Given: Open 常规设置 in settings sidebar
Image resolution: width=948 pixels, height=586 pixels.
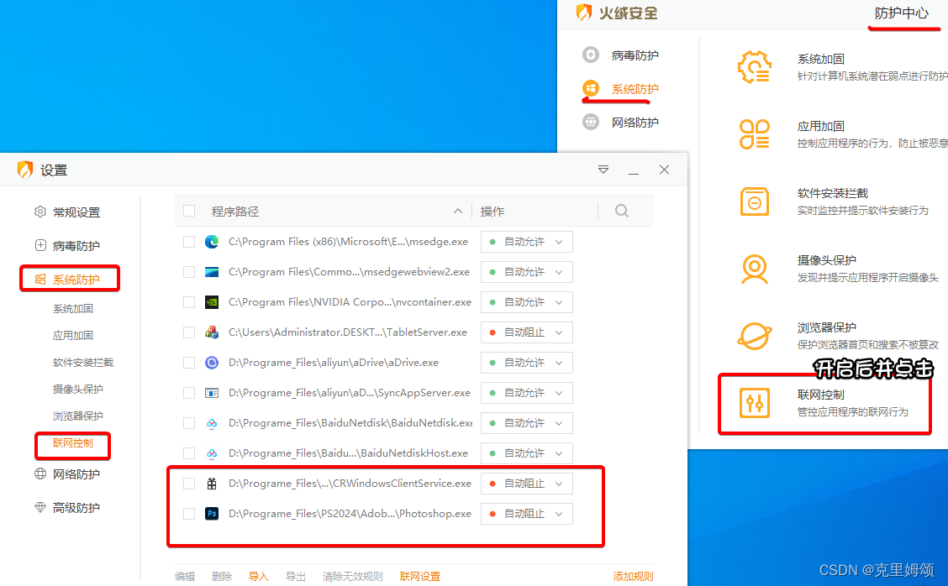Looking at the screenshot, I should pos(76,212).
